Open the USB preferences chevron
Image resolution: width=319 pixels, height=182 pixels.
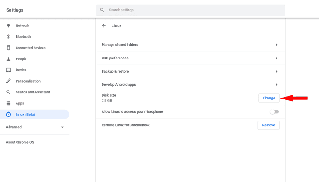pyautogui.click(x=276, y=58)
